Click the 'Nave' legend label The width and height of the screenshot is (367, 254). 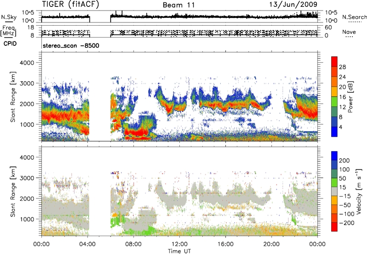pos(349,32)
